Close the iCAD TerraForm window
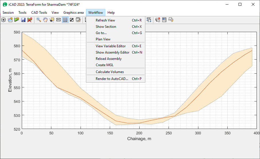The image size is (260, 159). tap(253, 5)
